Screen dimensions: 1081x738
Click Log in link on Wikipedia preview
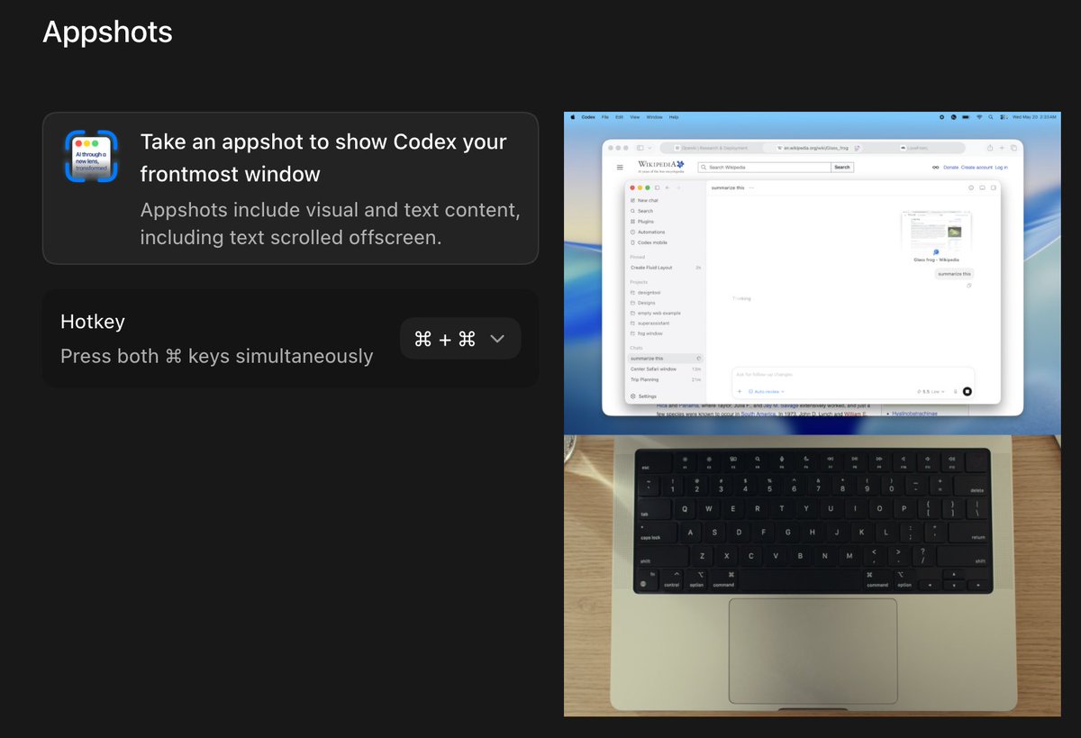pyautogui.click(x=1001, y=168)
